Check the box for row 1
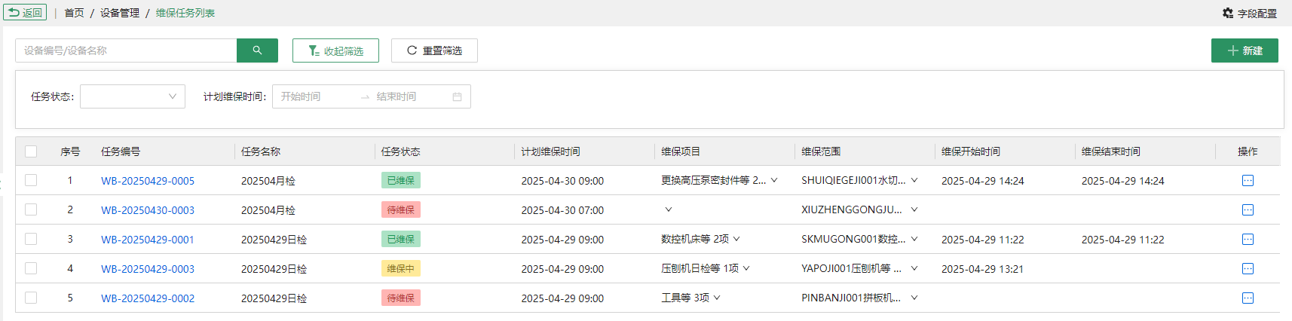Screen dimensions: 1292x321 pyautogui.click(x=31, y=181)
